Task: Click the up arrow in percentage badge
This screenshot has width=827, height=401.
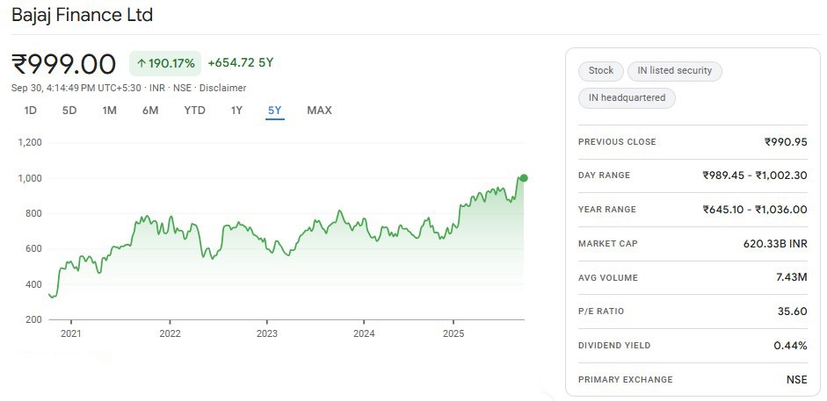Action: click(141, 64)
